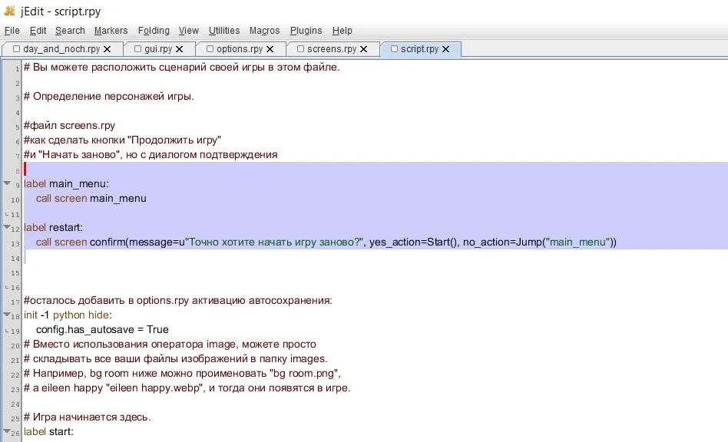
Task: Click the comment '#файл screens.rpy'
Action: pos(69,126)
